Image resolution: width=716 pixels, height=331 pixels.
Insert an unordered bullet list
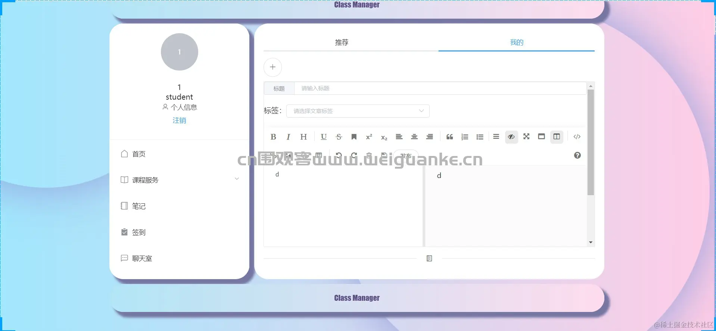(x=480, y=137)
